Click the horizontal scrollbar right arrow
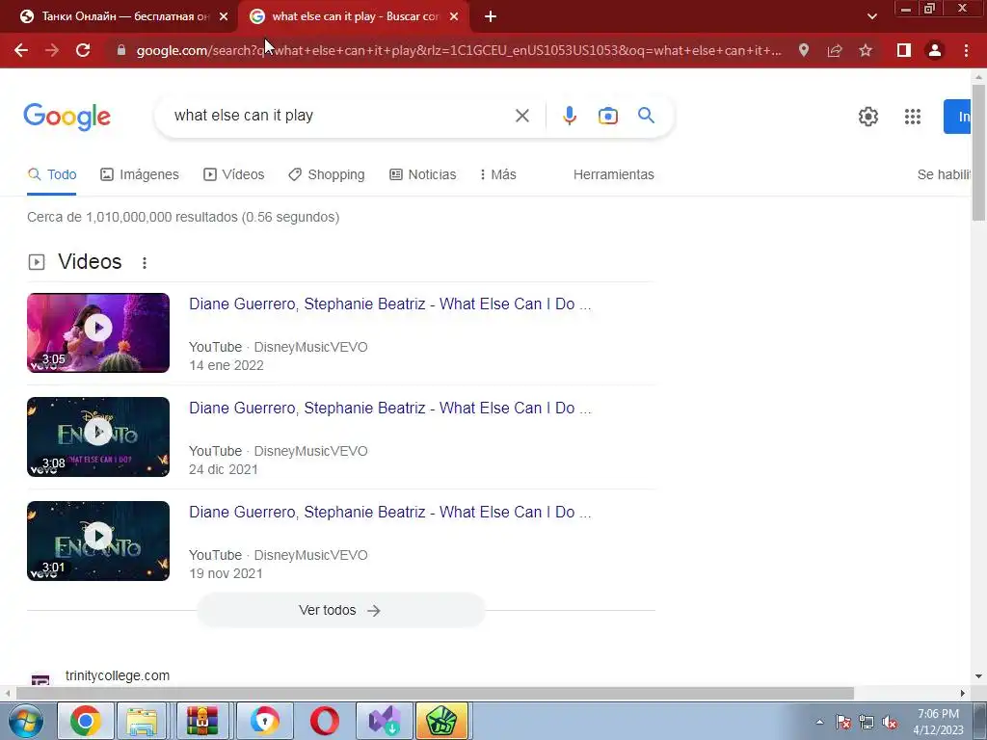The width and height of the screenshot is (987, 740). coord(963,694)
